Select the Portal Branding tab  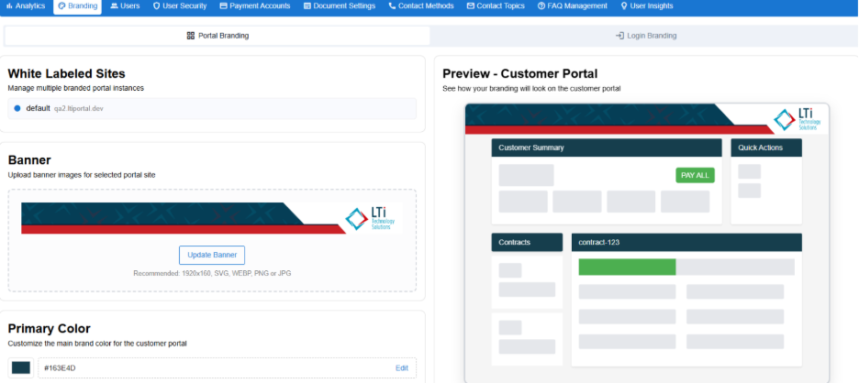point(218,36)
